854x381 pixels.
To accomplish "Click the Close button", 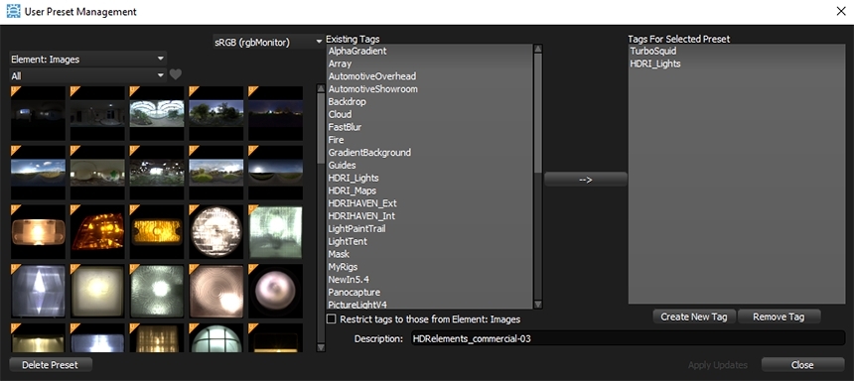I will point(802,365).
